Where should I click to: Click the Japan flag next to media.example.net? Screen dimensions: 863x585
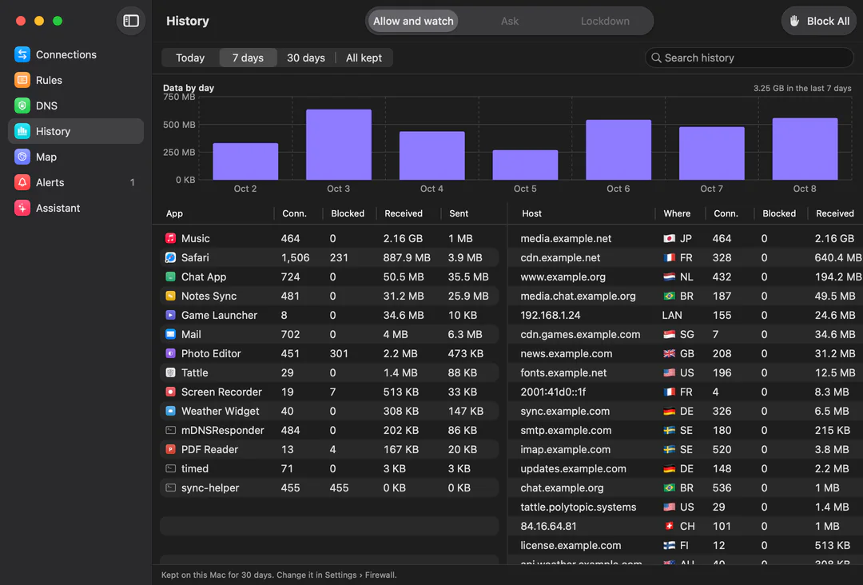click(x=670, y=238)
